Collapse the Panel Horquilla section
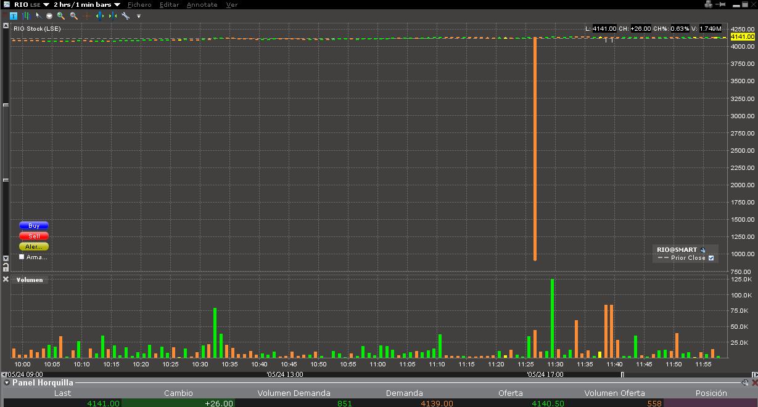The height and width of the screenshot is (407, 758). [x=6, y=383]
